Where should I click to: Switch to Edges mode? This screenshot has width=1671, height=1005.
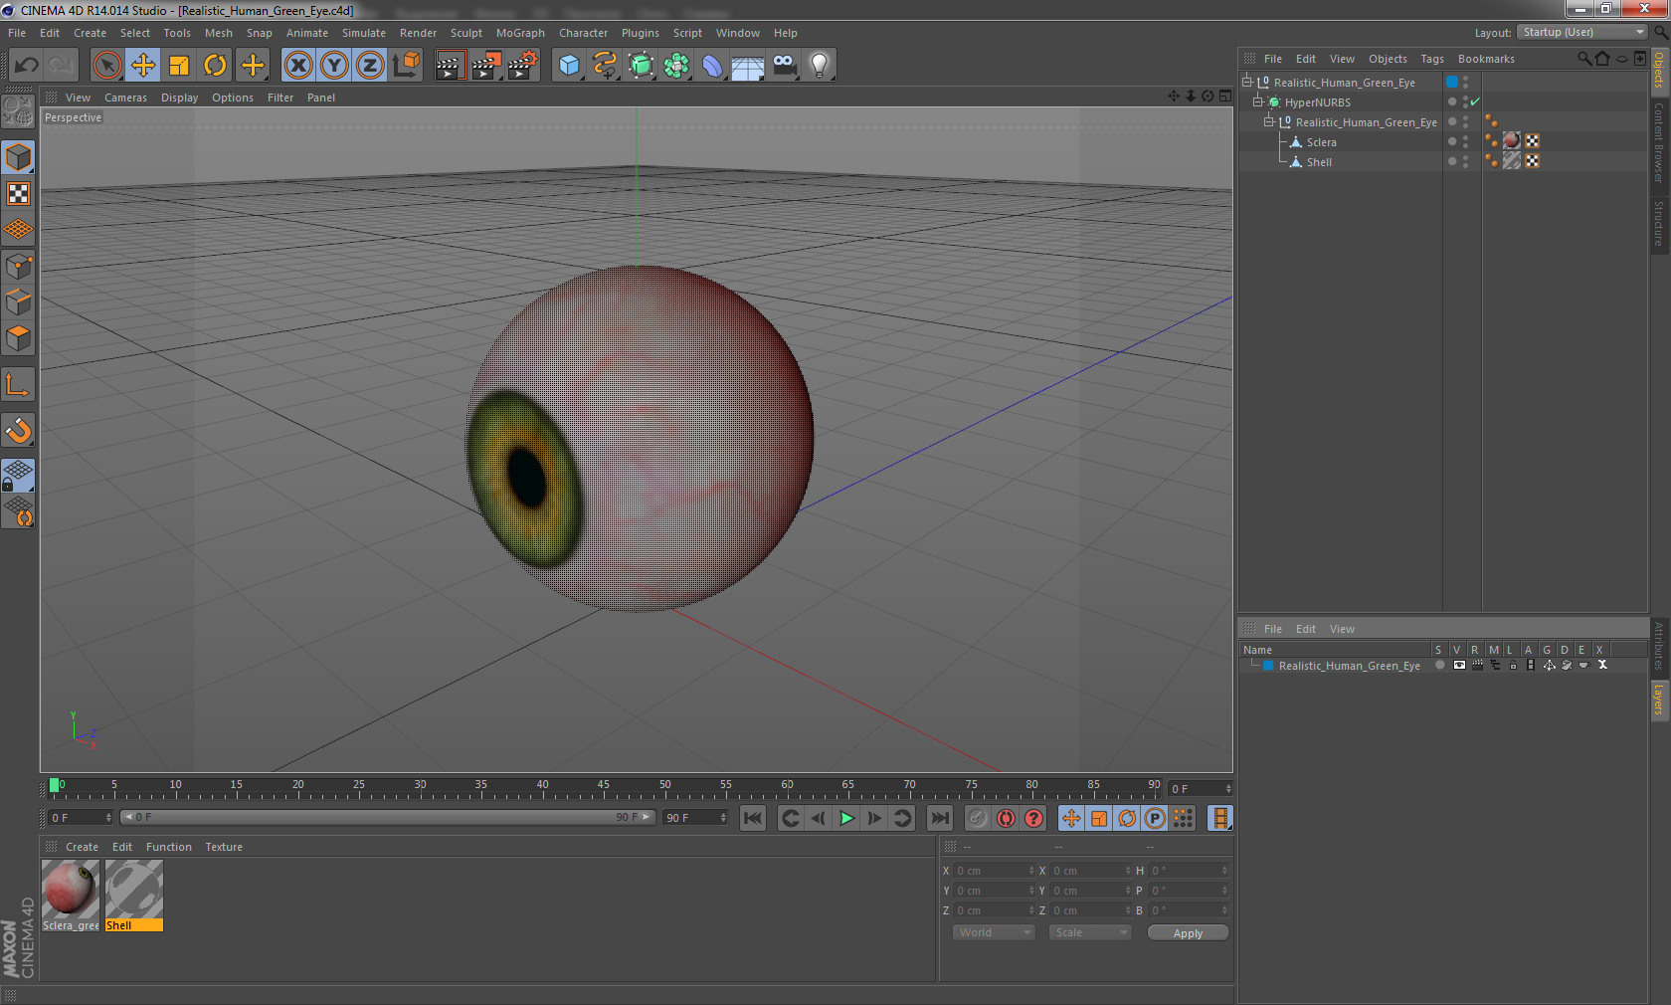(18, 301)
